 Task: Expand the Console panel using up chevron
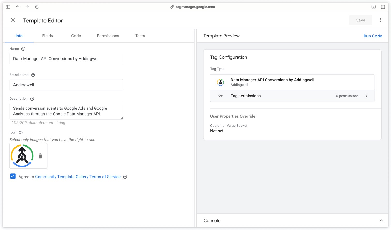pyautogui.click(x=381, y=221)
